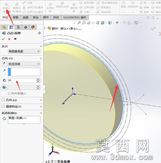
Task: Click the disabled 向外拔模 checkbox
Action: click(9, 93)
